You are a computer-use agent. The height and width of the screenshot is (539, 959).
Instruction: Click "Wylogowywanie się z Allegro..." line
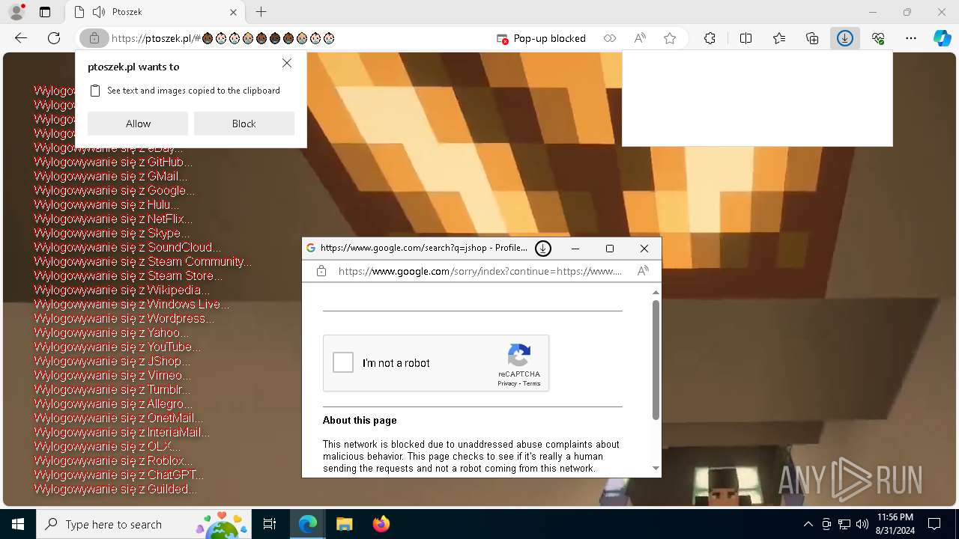[x=113, y=404]
